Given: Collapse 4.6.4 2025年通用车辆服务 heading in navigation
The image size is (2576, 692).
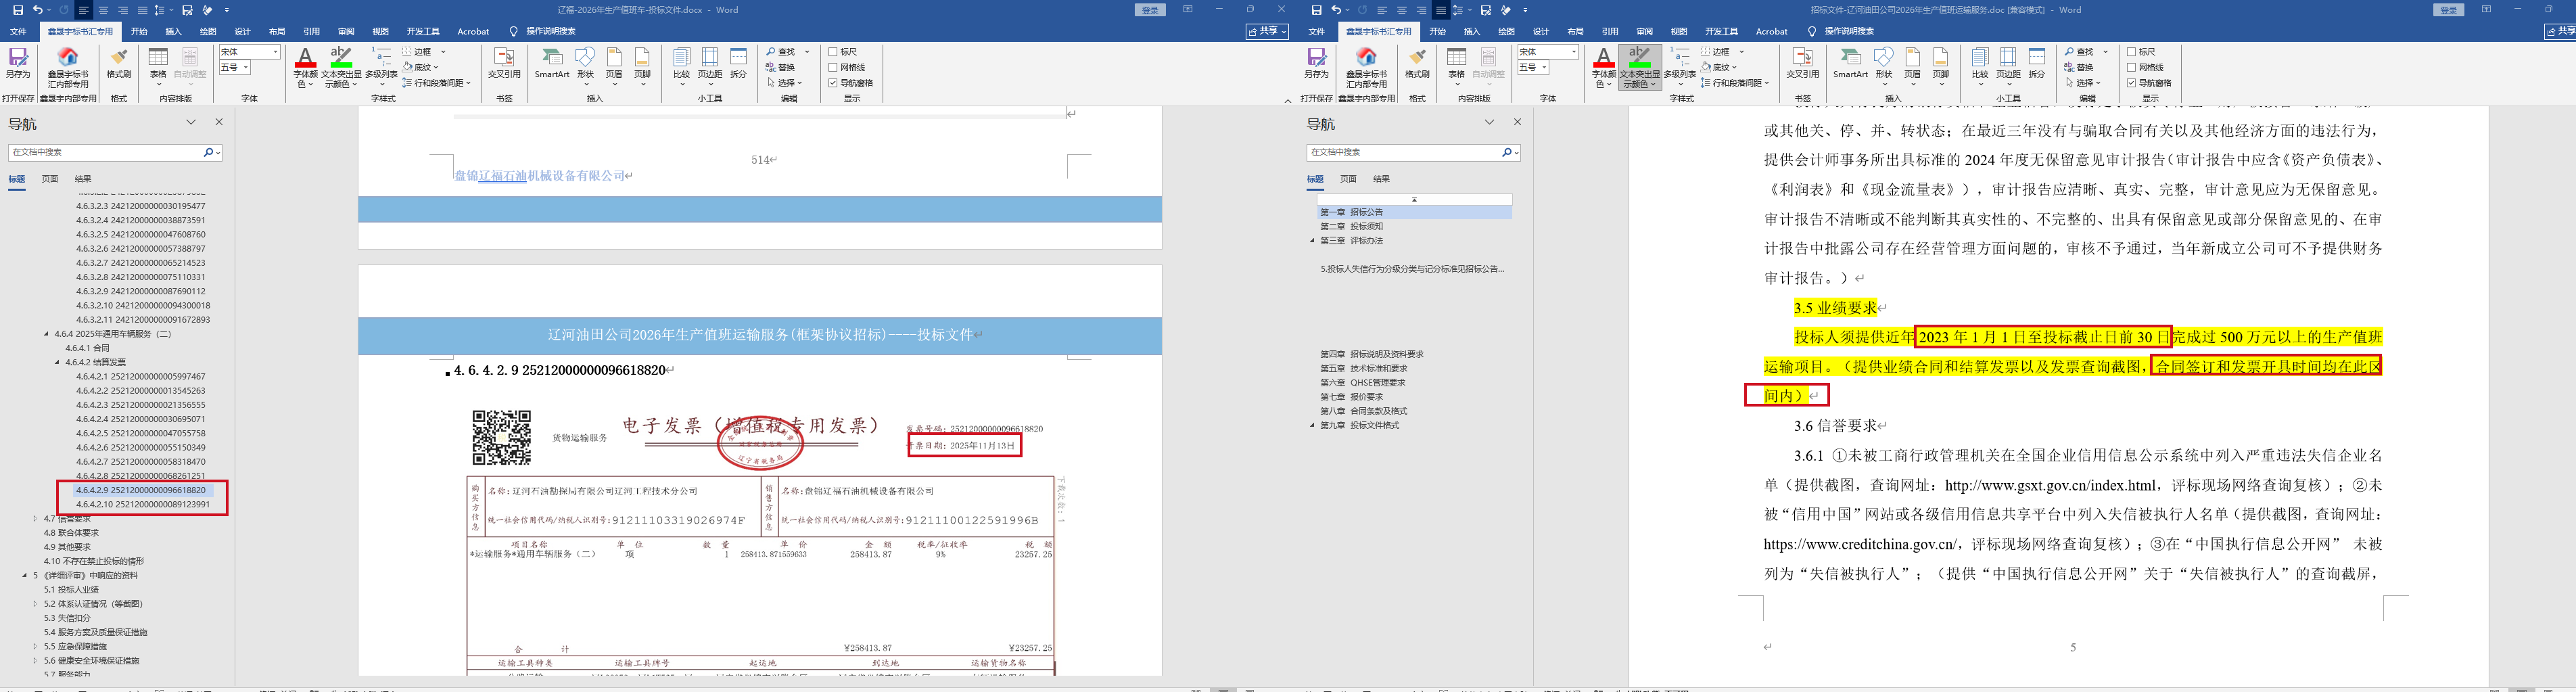Looking at the screenshot, I should click(x=46, y=334).
